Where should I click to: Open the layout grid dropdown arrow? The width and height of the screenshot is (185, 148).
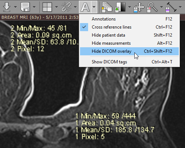[x=57, y=7]
